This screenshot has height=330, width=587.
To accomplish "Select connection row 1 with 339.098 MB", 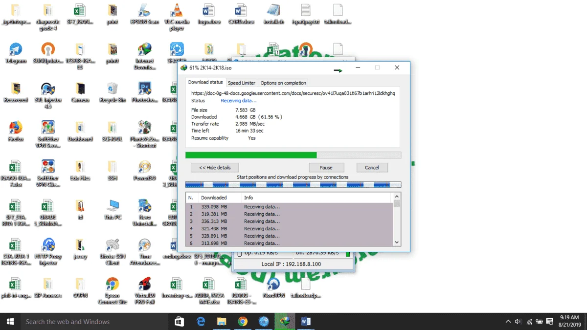I will [x=290, y=206].
